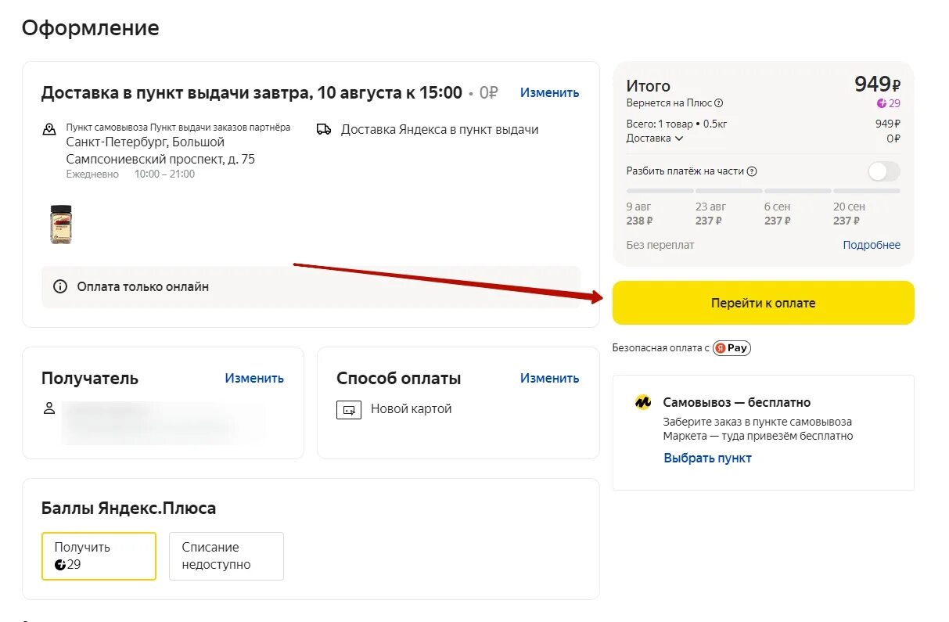
Task: Click the new card payment icon
Action: click(x=349, y=409)
